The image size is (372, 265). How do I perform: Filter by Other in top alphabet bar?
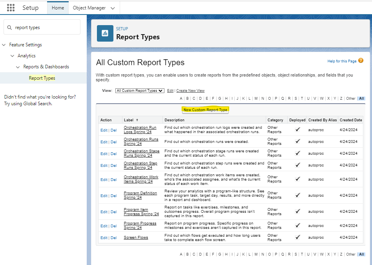[x=351, y=98]
